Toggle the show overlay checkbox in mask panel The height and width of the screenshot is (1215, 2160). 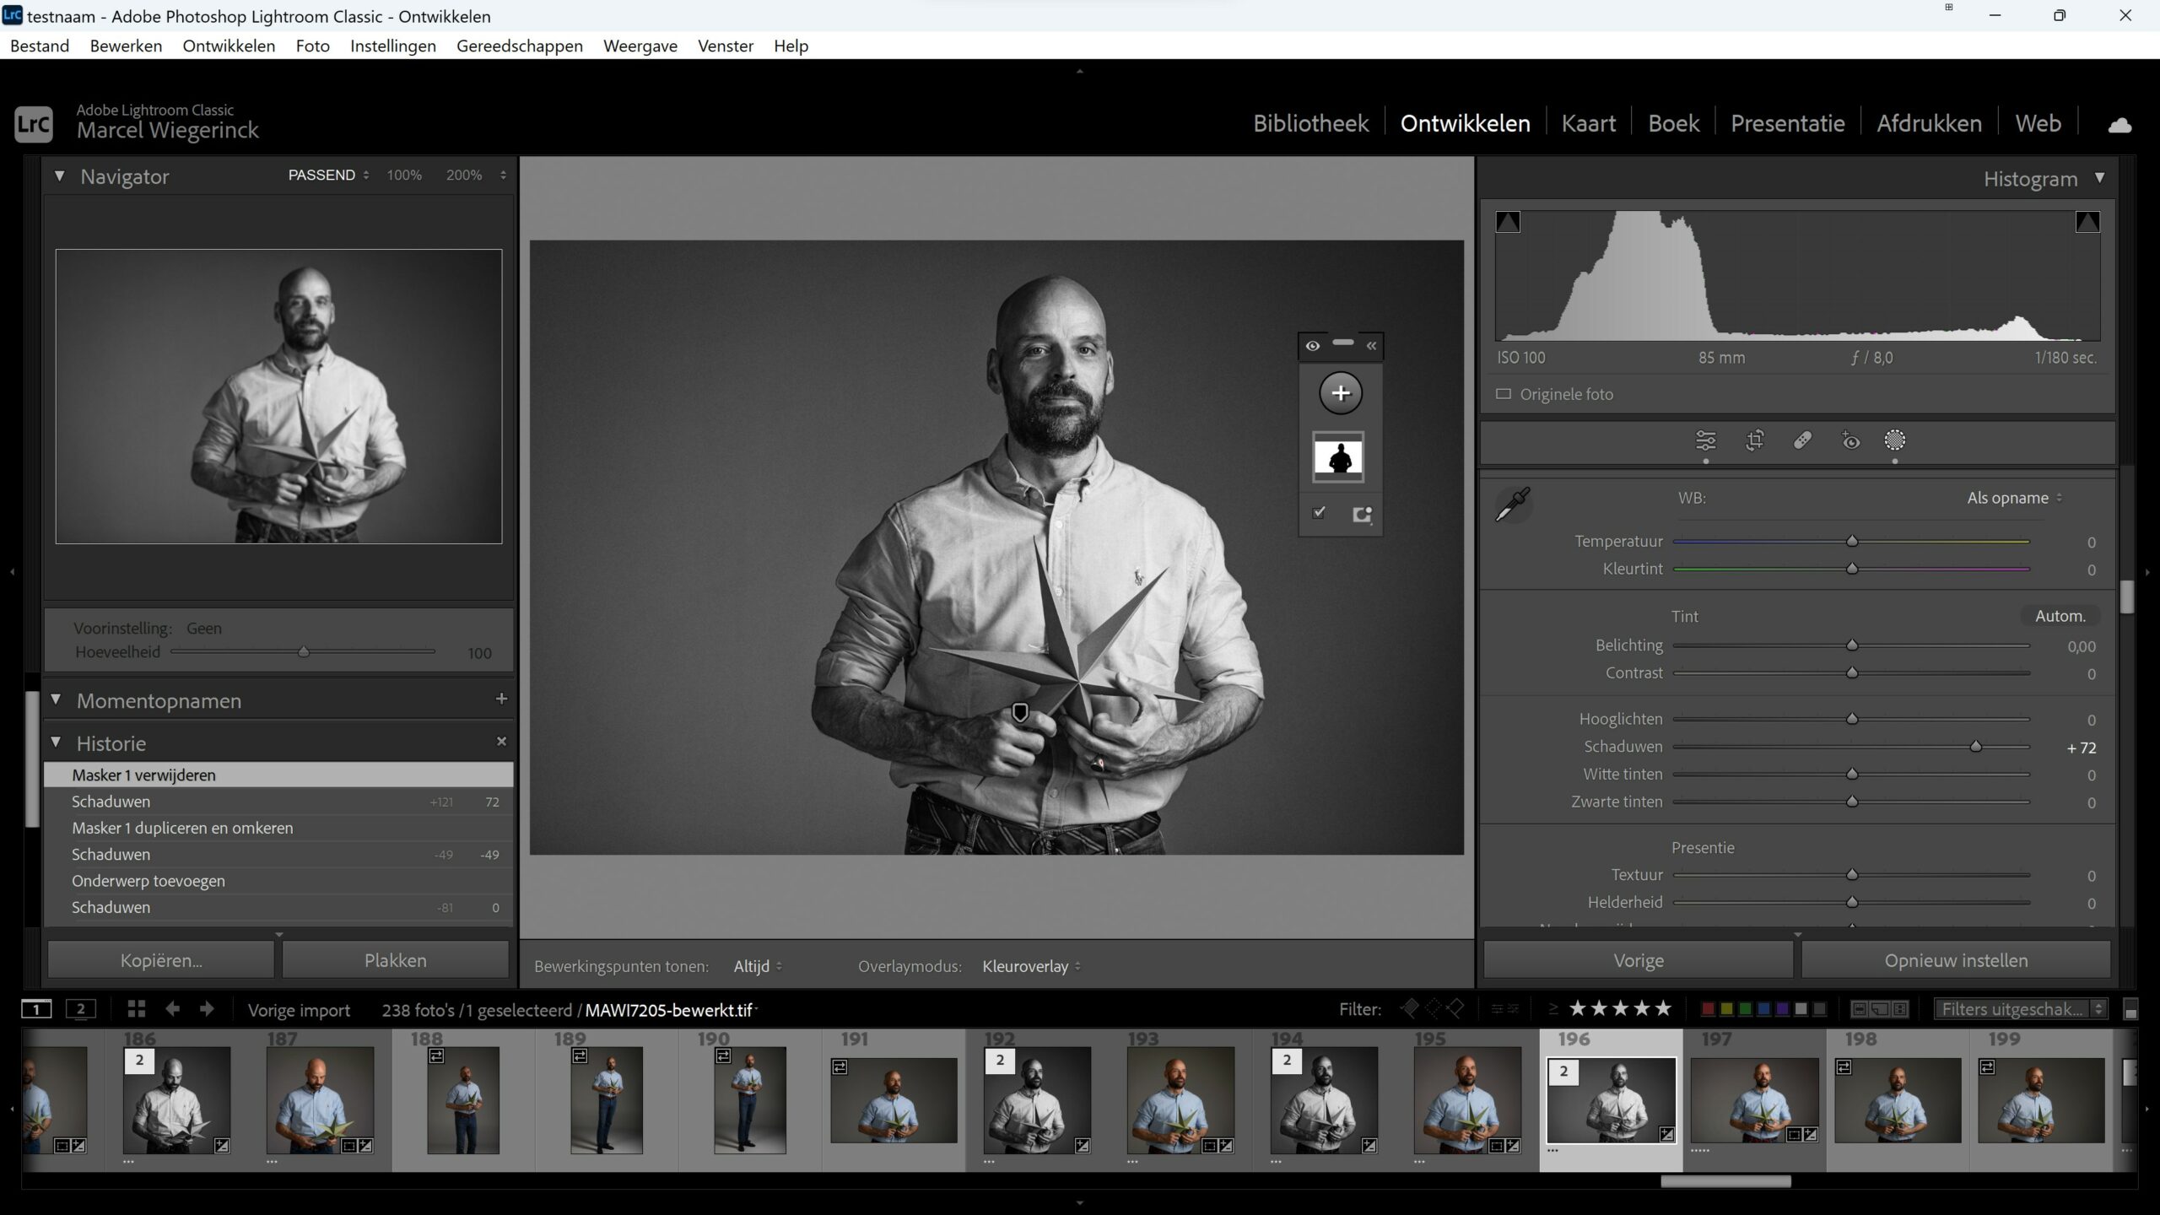1319,512
